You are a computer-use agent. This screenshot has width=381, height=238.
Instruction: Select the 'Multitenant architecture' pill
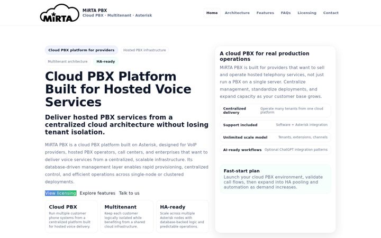[x=68, y=61]
